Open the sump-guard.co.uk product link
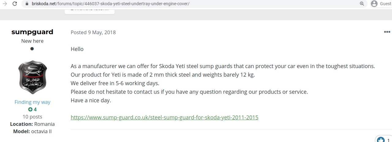Image resolution: width=392 pixels, height=142 pixels. (164, 117)
